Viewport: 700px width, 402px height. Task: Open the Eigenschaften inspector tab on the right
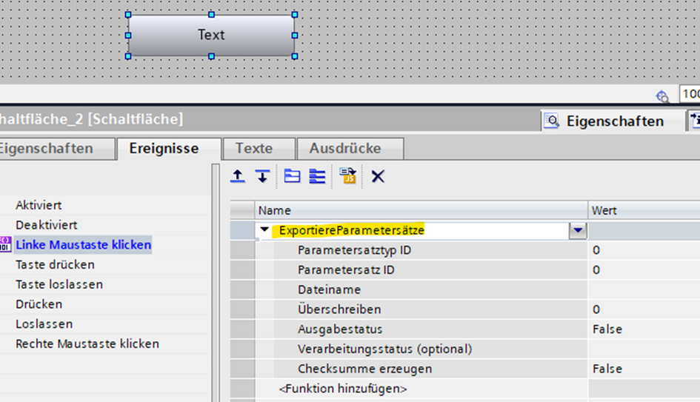pos(613,121)
